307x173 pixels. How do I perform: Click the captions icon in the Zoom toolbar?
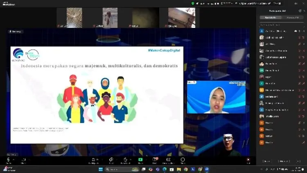168,160
